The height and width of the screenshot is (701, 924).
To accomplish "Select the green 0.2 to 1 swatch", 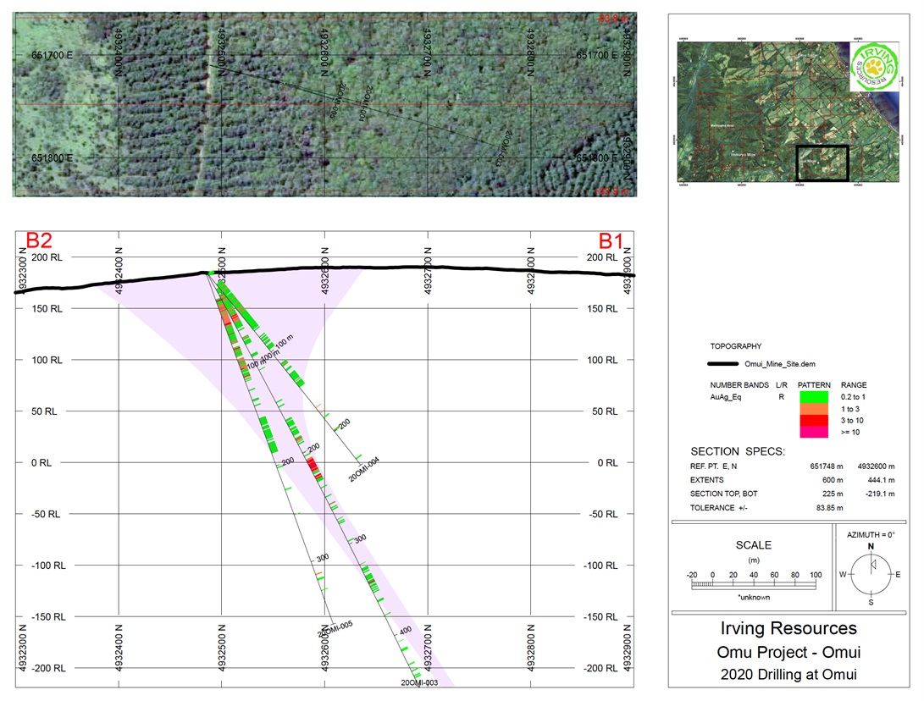I will [814, 397].
